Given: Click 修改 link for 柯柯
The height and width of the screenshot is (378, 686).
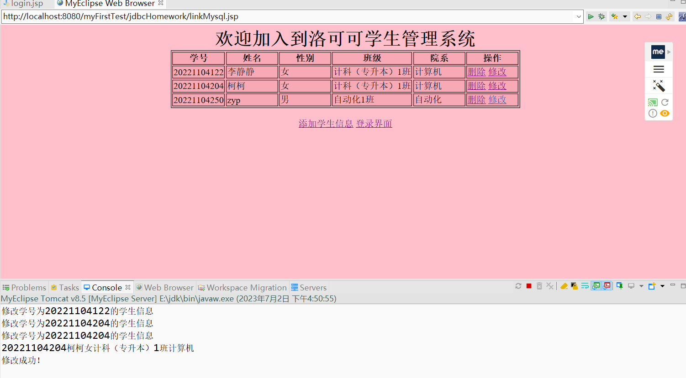Looking at the screenshot, I should [497, 86].
